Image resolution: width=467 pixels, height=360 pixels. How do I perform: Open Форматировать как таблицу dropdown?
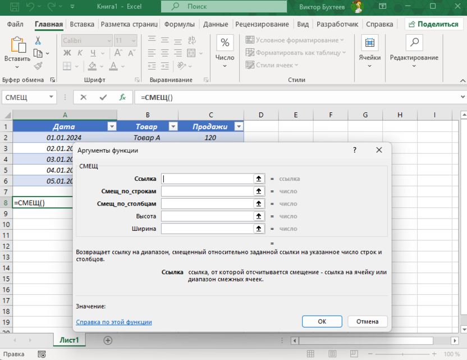pos(296,53)
